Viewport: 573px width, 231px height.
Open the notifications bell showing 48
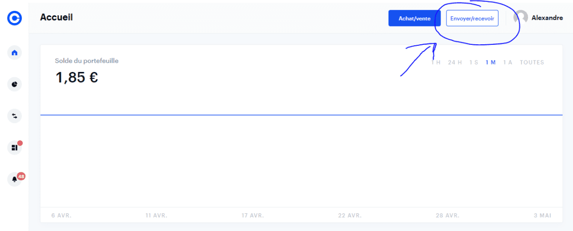click(x=14, y=179)
